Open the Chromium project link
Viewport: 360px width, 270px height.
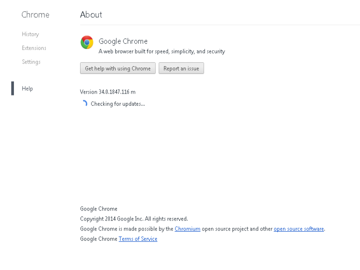(187, 229)
